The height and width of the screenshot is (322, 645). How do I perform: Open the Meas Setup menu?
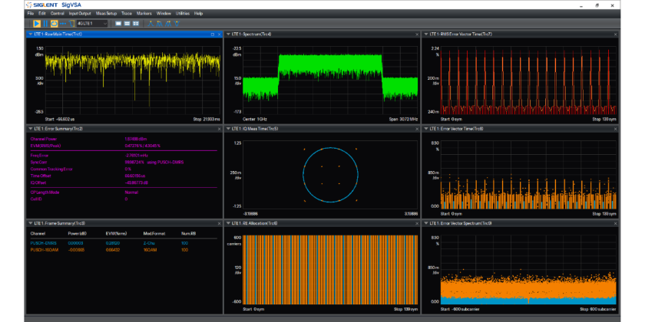click(x=106, y=14)
